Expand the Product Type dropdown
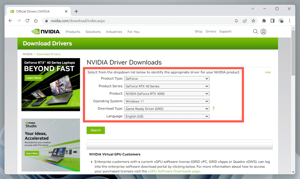This screenshot has width=300, height=179. [167, 79]
